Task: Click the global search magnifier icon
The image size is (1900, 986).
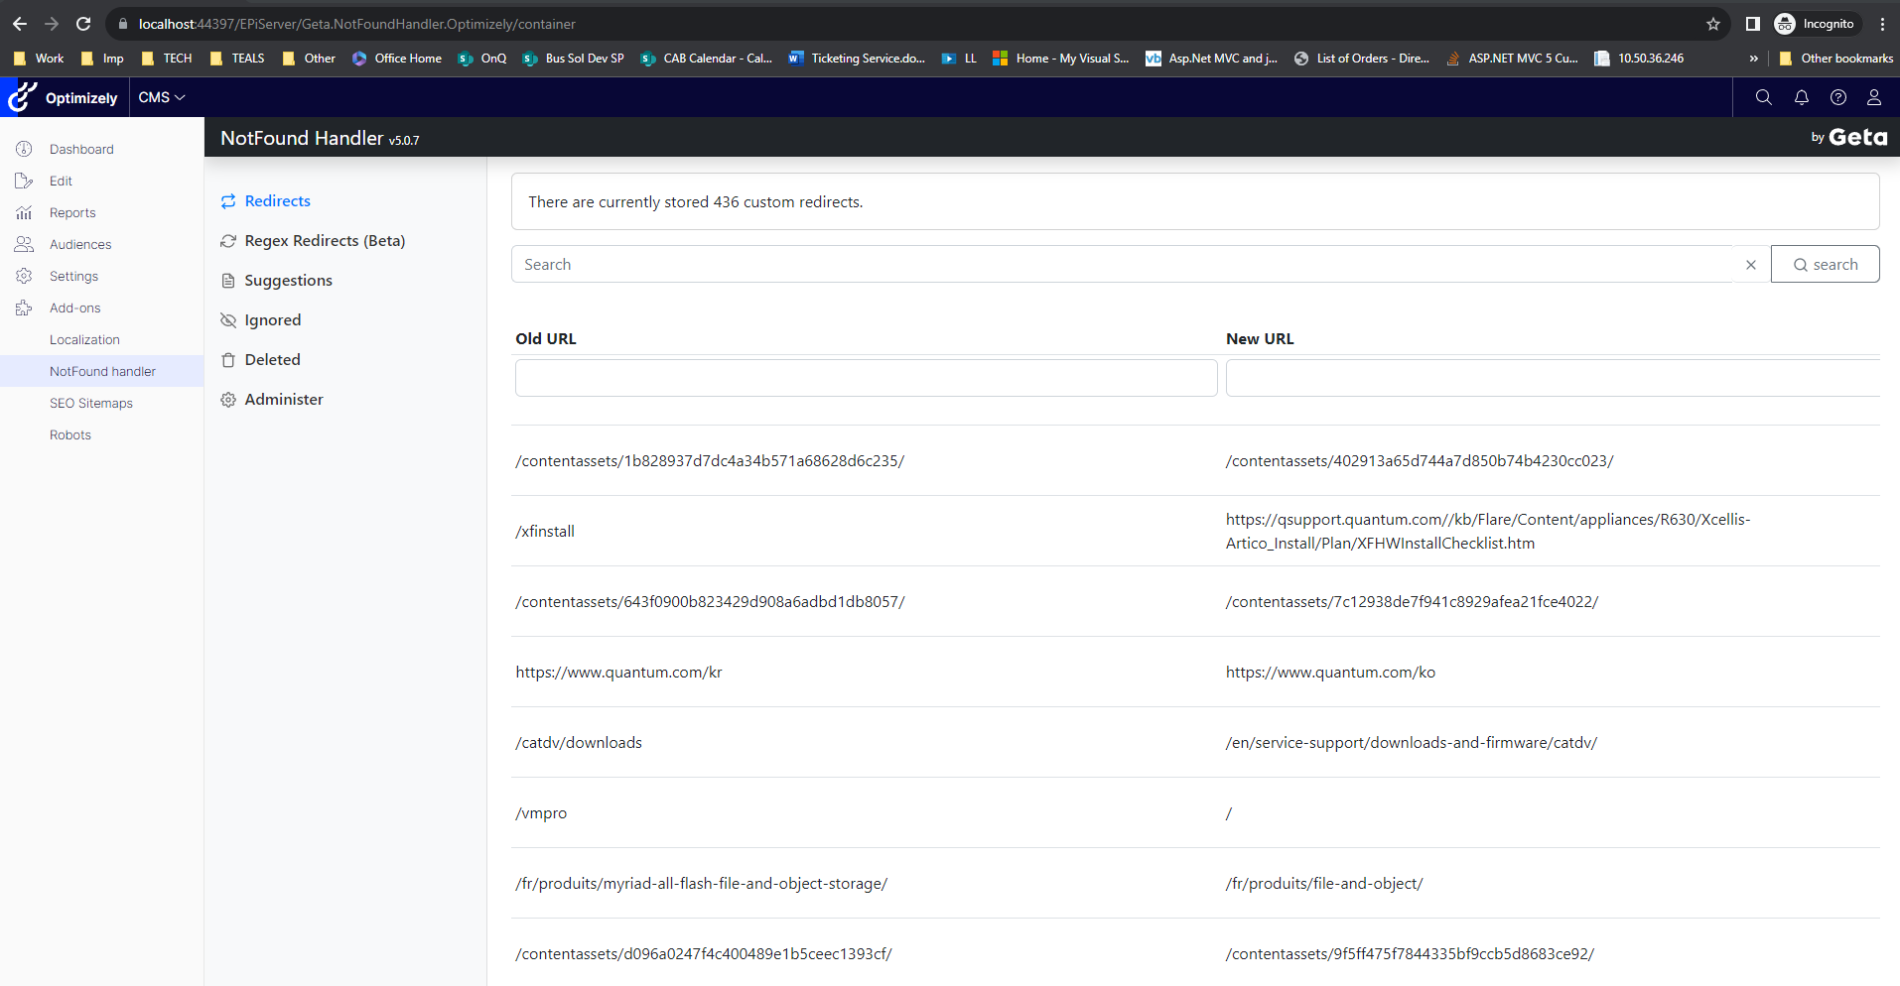Action: [1763, 97]
